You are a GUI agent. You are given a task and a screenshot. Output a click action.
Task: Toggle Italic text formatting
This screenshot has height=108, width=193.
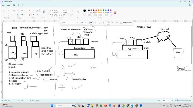click(x=95, y=23)
